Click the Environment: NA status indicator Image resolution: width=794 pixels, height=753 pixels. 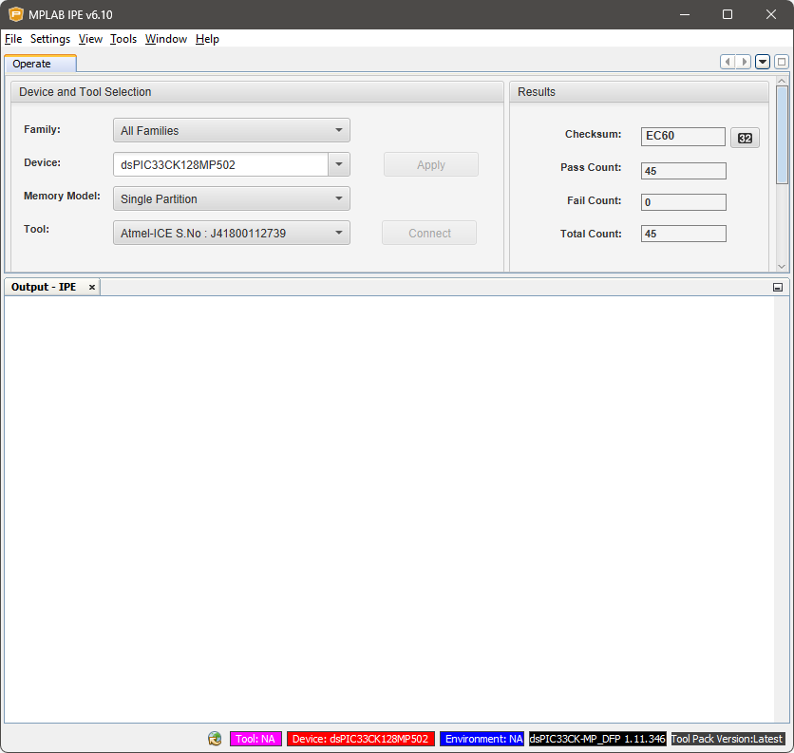(x=482, y=739)
